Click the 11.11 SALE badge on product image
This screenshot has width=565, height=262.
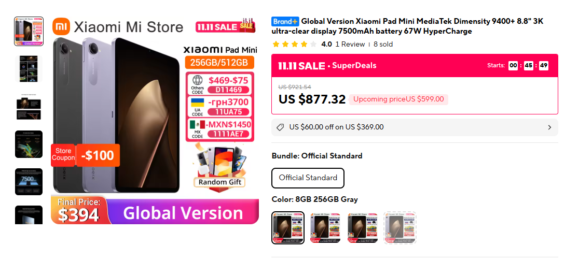[226, 26]
